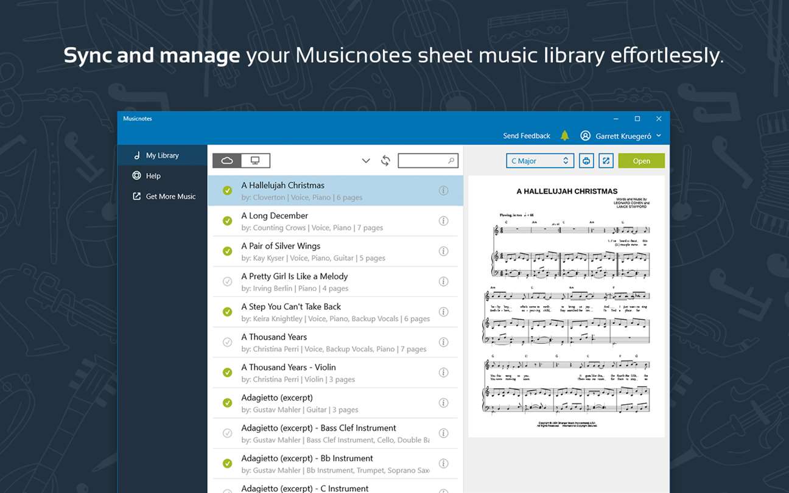Screen dimensions: 789x493
Task: Switch to cloud library view
Action: click(227, 161)
